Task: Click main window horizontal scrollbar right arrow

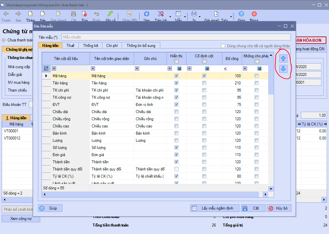Action: click(x=324, y=200)
